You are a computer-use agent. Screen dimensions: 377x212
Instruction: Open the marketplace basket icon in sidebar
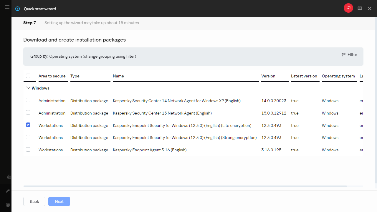point(9,177)
